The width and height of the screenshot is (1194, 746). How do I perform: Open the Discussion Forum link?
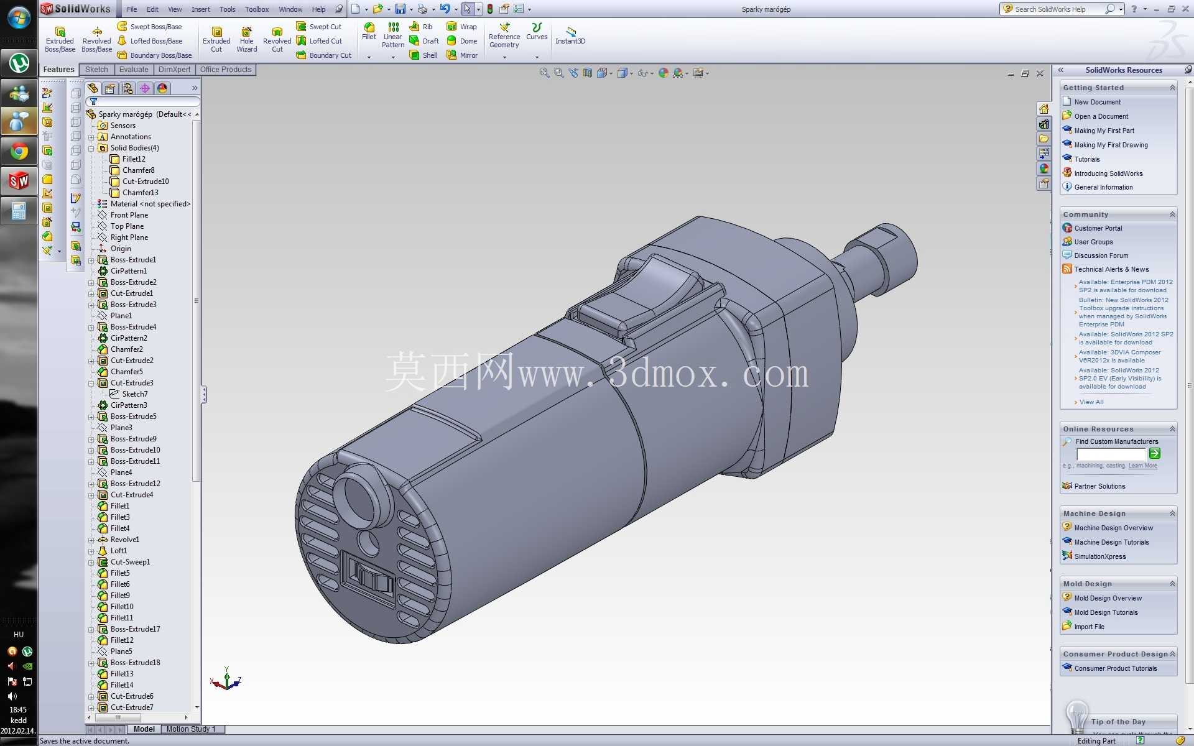tap(1101, 256)
